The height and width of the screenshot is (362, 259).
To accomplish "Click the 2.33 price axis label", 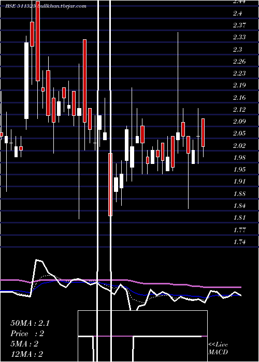I will pyautogui.click(x=239, y=37).
